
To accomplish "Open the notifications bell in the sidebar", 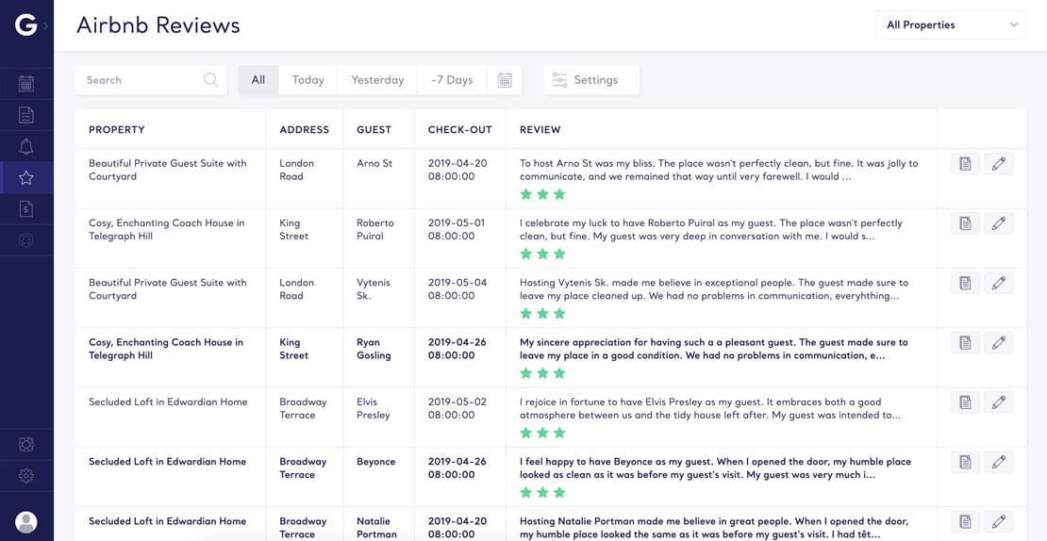I will (26, 146).
